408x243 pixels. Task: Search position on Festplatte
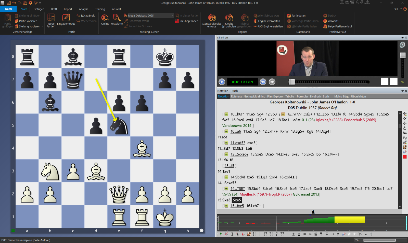117,18
